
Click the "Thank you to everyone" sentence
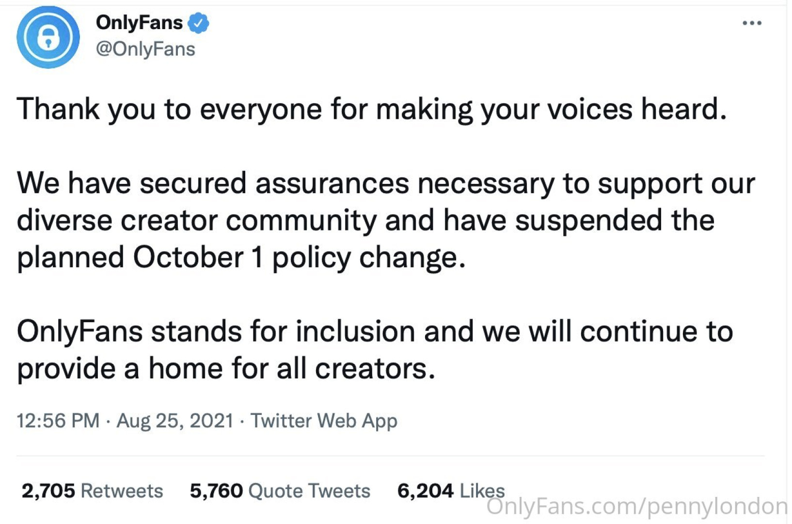point(372,109)
